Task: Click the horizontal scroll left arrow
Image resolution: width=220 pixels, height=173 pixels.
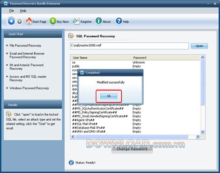Action: [73, 136]
